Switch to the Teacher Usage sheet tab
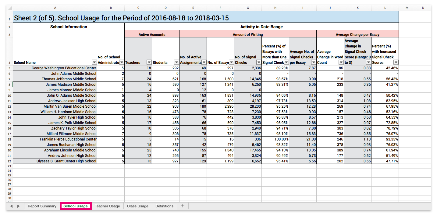 pos(107,206)
